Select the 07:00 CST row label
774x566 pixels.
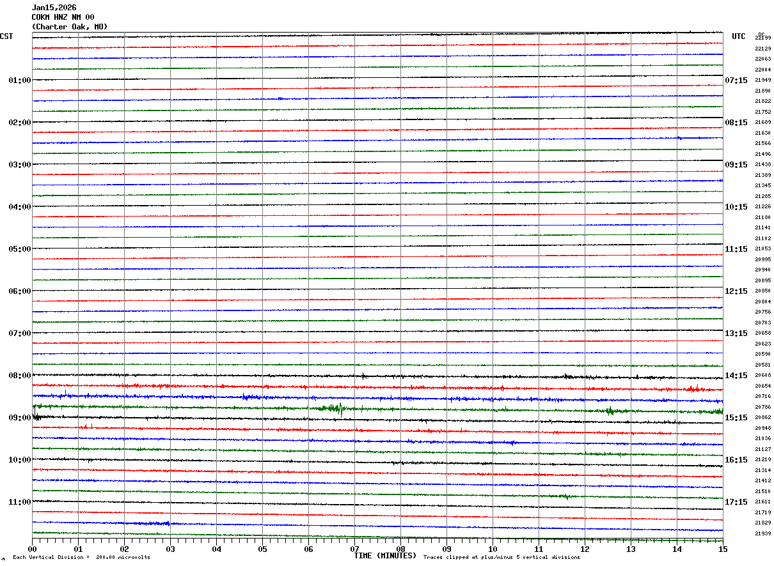tap(19, 333)
